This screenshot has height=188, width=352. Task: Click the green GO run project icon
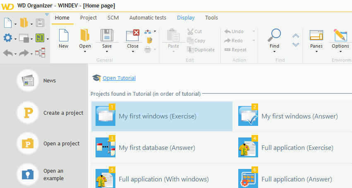pos(40,38)
